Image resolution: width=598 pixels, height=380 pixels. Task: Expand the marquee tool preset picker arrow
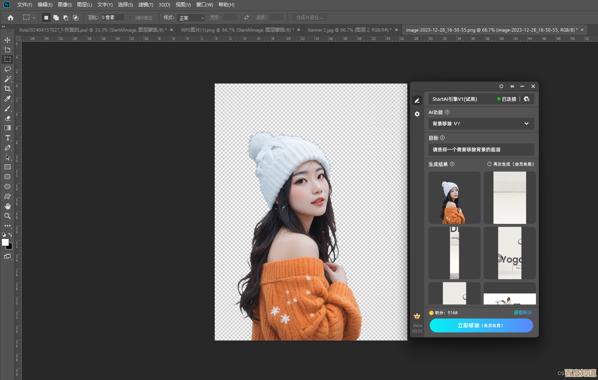34,18
